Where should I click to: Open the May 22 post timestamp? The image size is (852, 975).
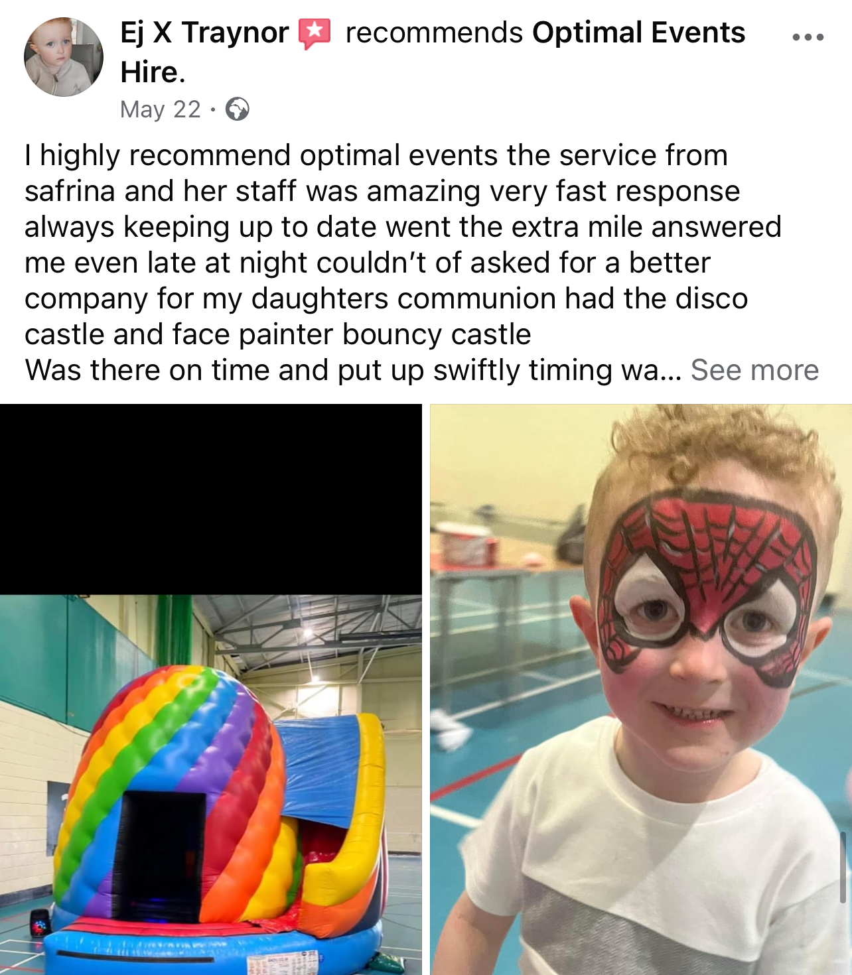point(161,109)
